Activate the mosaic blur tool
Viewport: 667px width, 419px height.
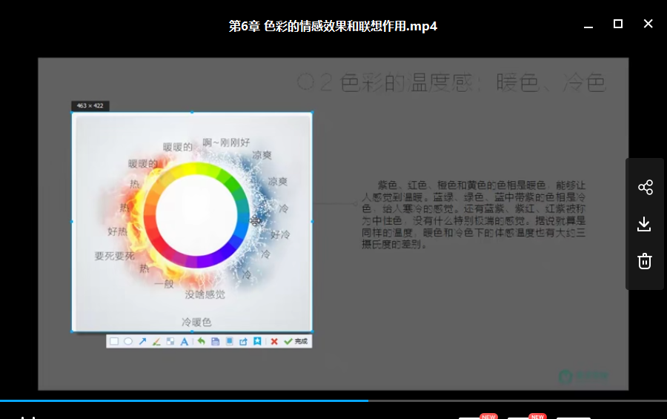170,341
